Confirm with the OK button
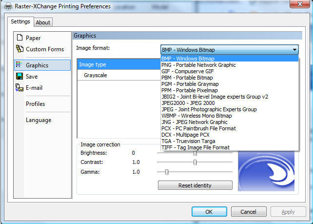This screenshot has height=224, width=313. point(209,212)
